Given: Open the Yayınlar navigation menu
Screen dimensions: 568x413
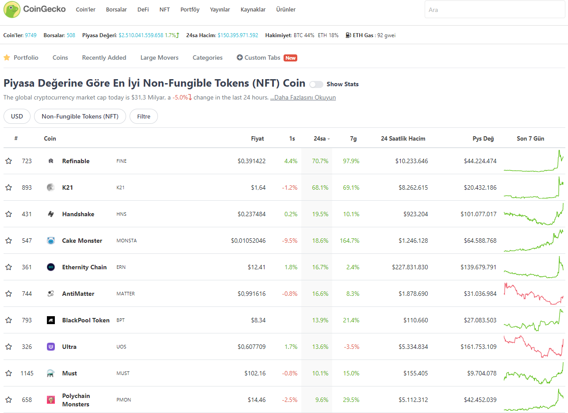Looking at the screenshot, I should click(x=220, y=9).
